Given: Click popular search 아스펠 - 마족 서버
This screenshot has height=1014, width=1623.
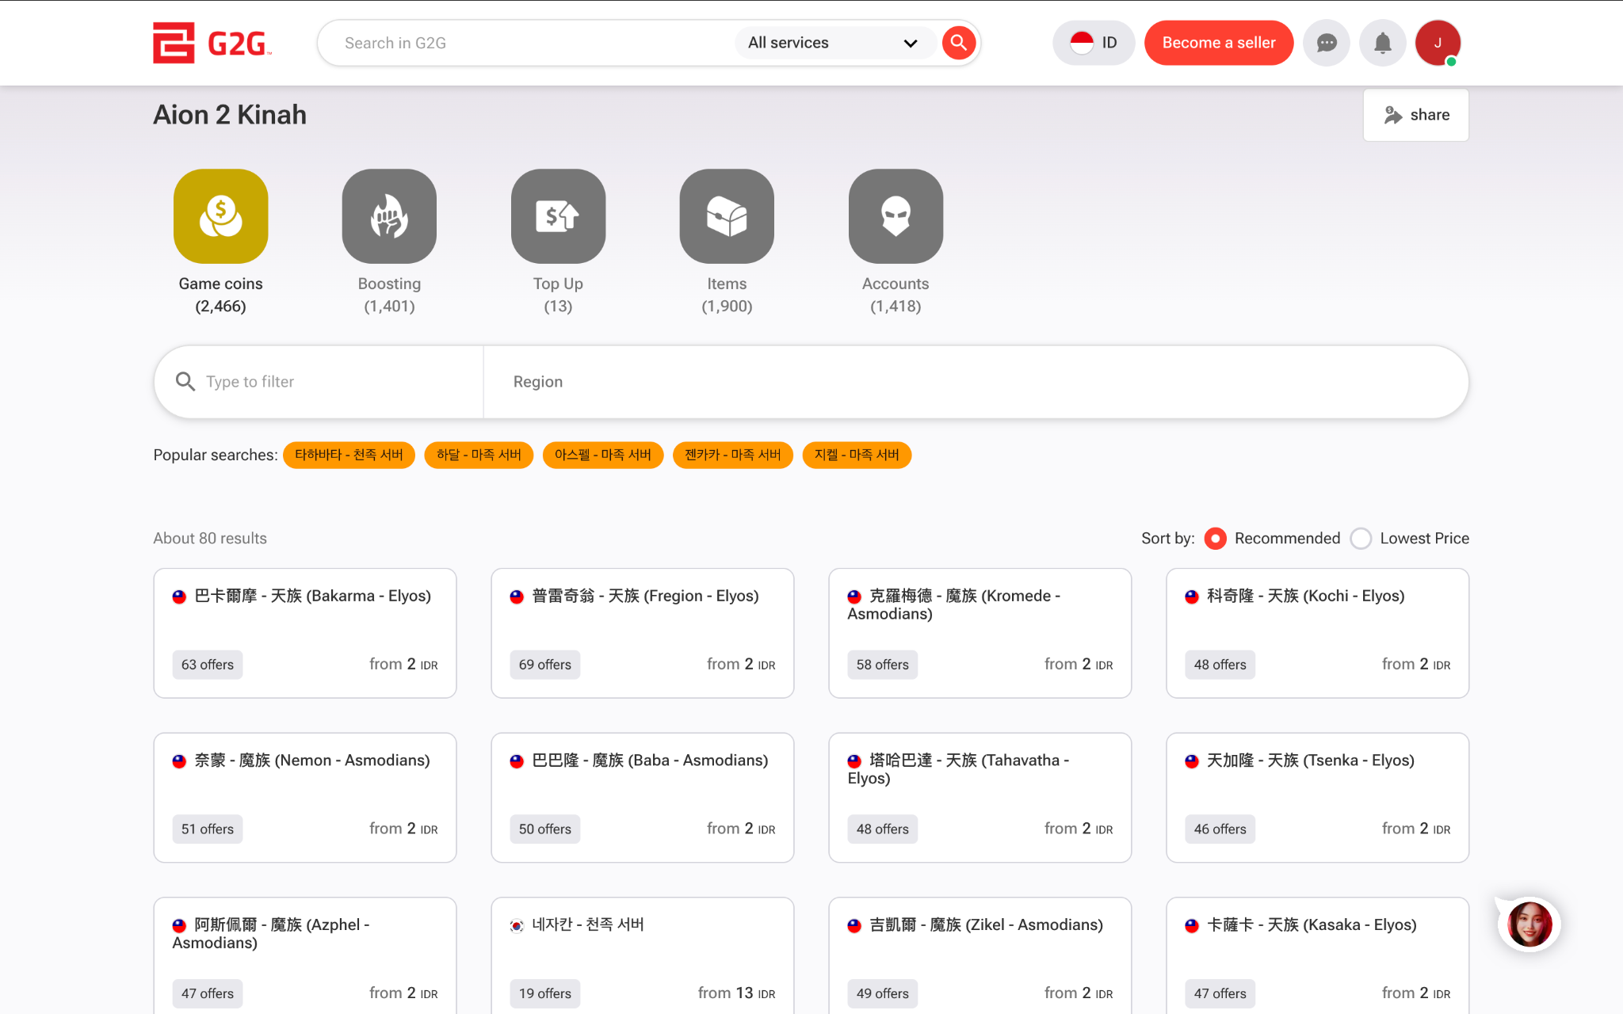Looking at the screenshot, I should [603, 455].
